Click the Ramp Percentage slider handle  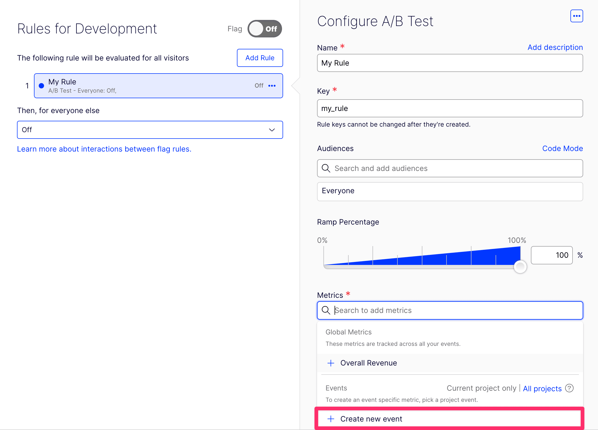[x=520, y=267]
